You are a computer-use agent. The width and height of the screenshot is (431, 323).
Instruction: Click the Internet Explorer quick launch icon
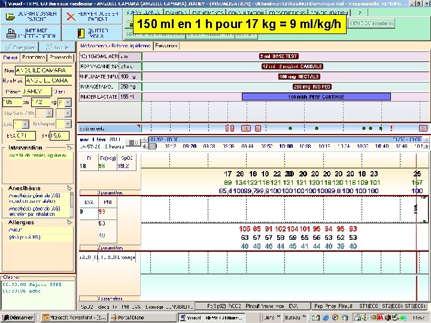point(325,318)
